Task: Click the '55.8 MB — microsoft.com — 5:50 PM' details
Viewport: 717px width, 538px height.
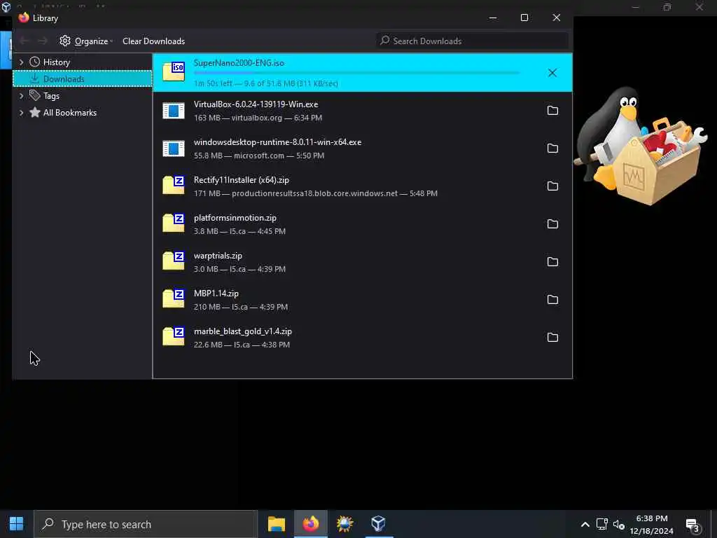Action: click(259, 156)
